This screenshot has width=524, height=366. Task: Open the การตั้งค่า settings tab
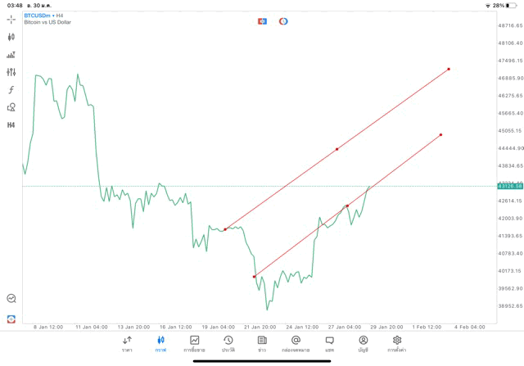pos(397,344)
